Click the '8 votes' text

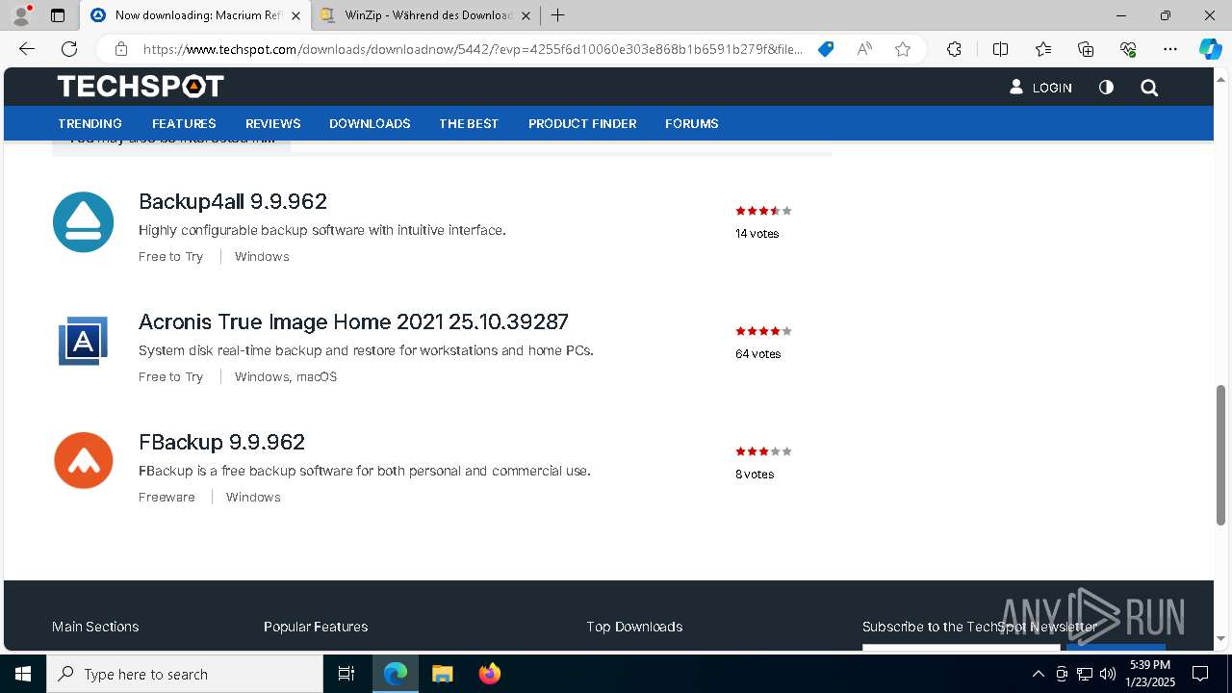755,475
